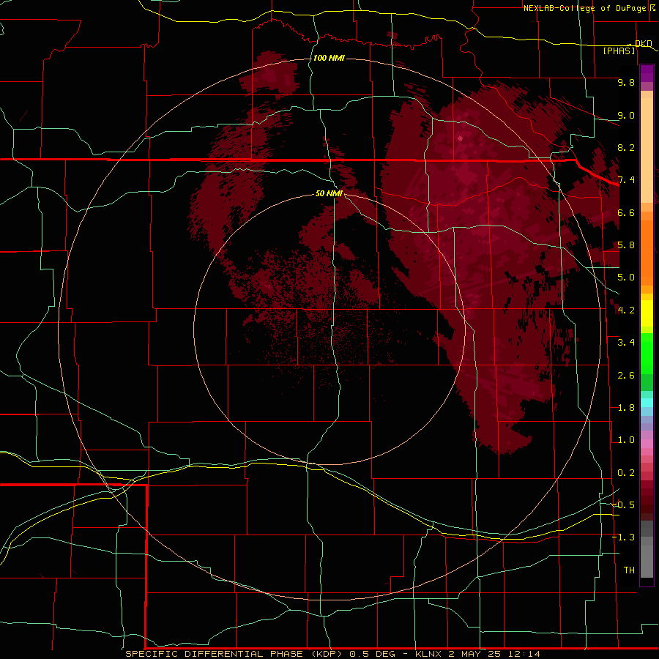Viewport: 659px width, 659px height.
Task: Click the 100 NMI range ring label
Action: coord(329,58)
